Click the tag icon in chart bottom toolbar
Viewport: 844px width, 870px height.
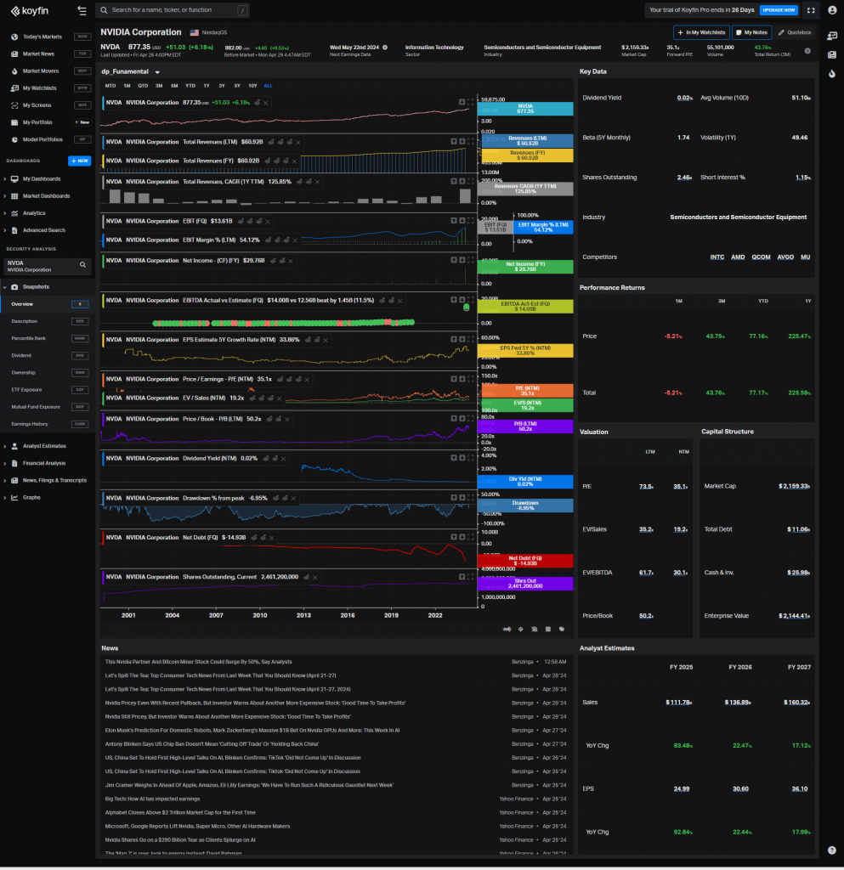pyautogui.click(x=562, y=630)
